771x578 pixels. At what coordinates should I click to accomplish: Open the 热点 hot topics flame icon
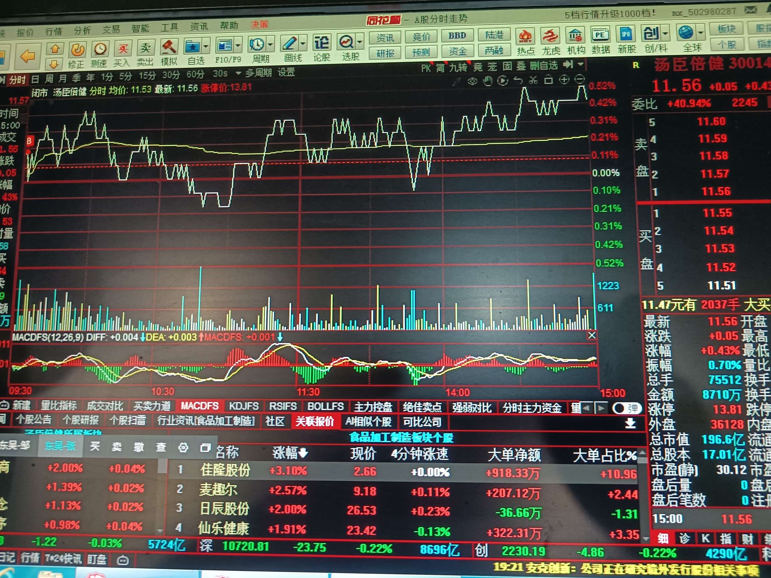coord(525,36)
